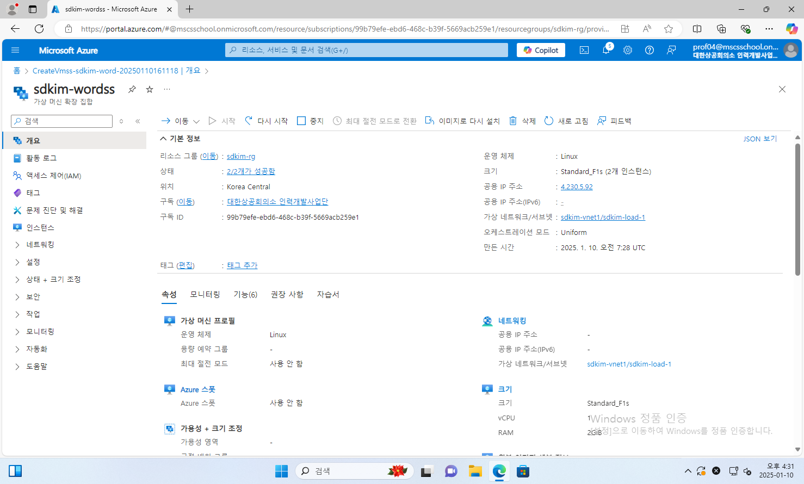Switch to the 기능(6) tab
The height and width of the screenshot is (484, 804).
(x=245, y=294)
